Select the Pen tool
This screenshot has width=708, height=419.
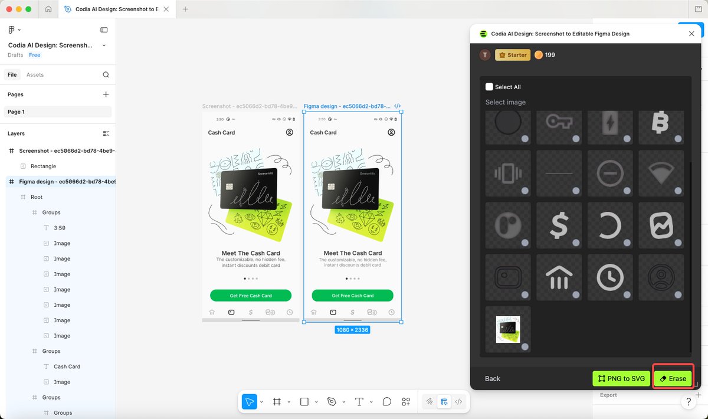click(x=332, y=402)
